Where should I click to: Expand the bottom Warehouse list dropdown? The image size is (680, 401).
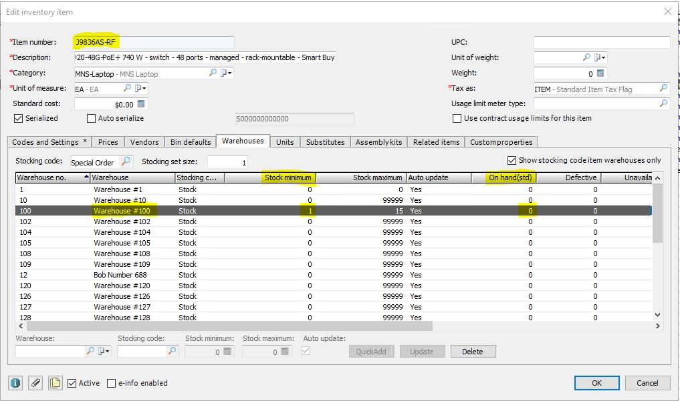(104, 351)
